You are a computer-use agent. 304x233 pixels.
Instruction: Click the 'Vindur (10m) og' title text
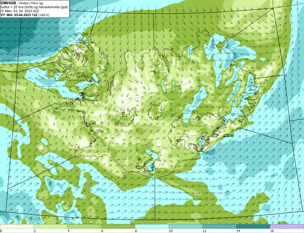pos(31,3)
